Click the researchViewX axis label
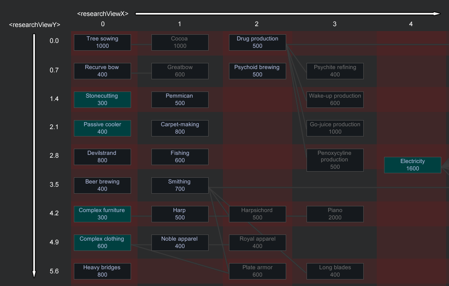 [x=103, y=14]
